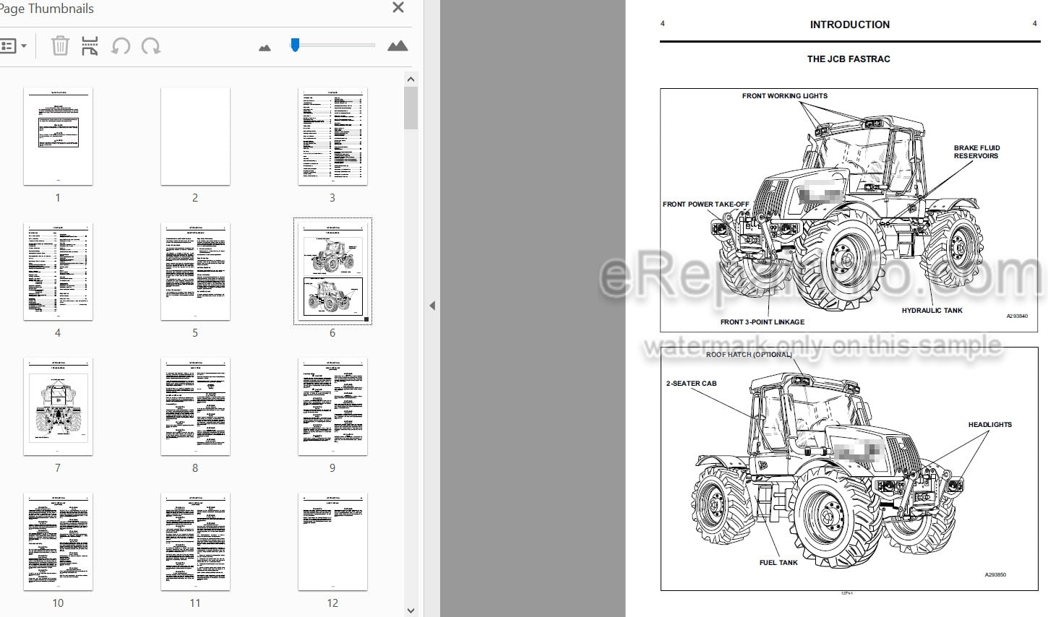This screenshot has width=1048, height=617.
Task: Select highlighted page 6 tractor thumbnail
Action: point(332,272)
